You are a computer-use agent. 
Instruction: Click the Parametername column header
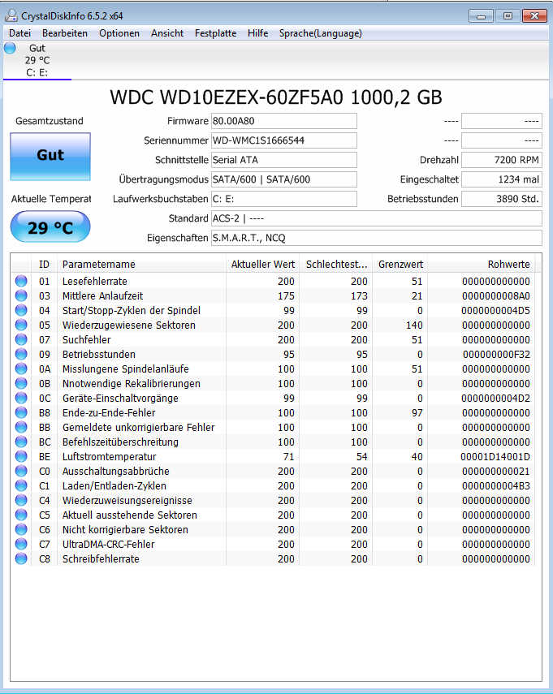141,265
